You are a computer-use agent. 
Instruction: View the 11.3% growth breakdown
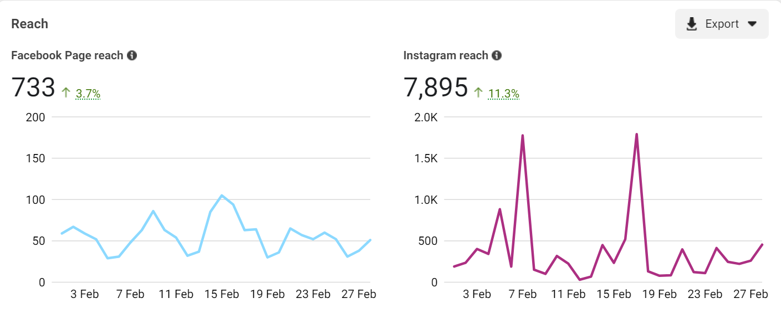pyautogui.click(x=503, y=93)
